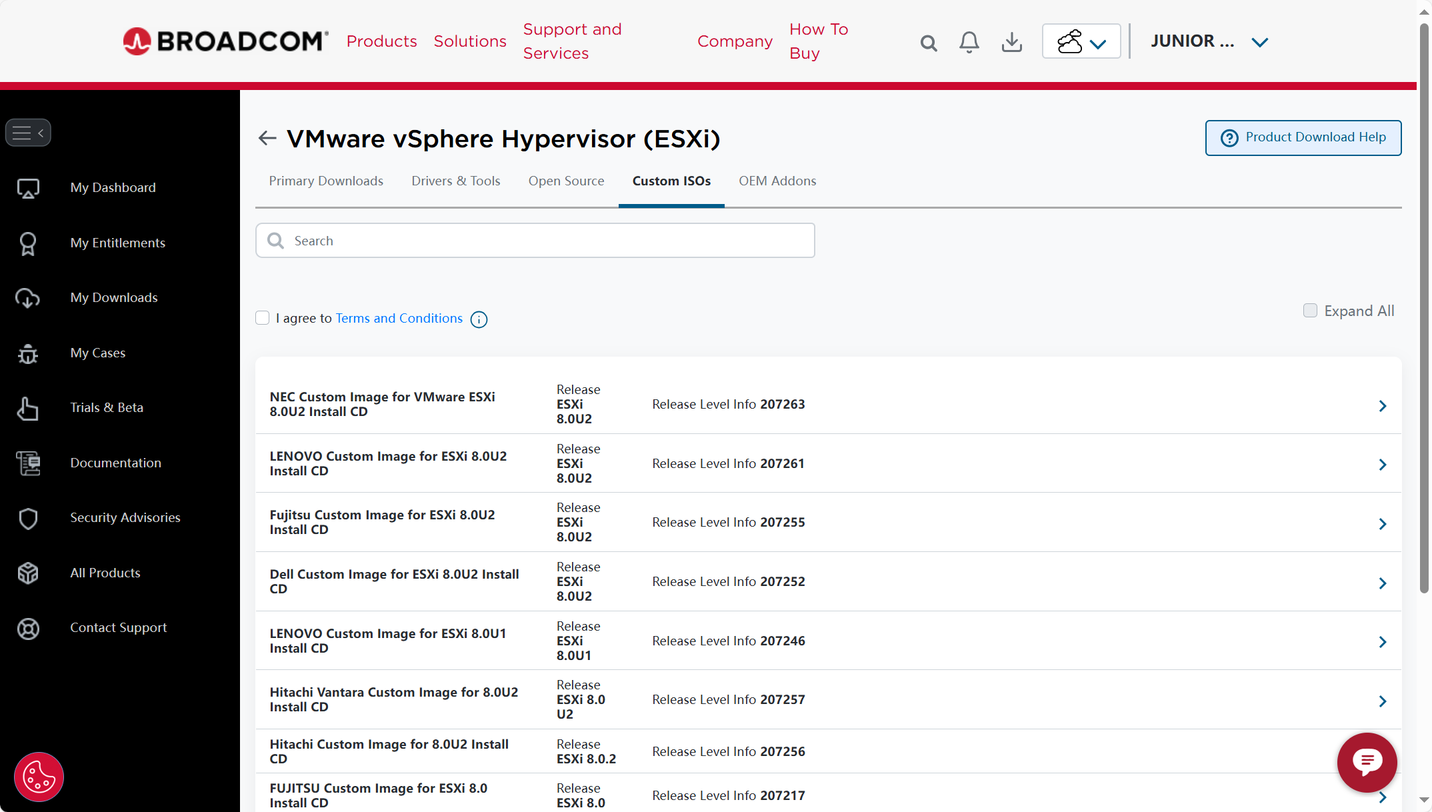Click the search input field
The image size is (1432, 812).
coord(535,241)
